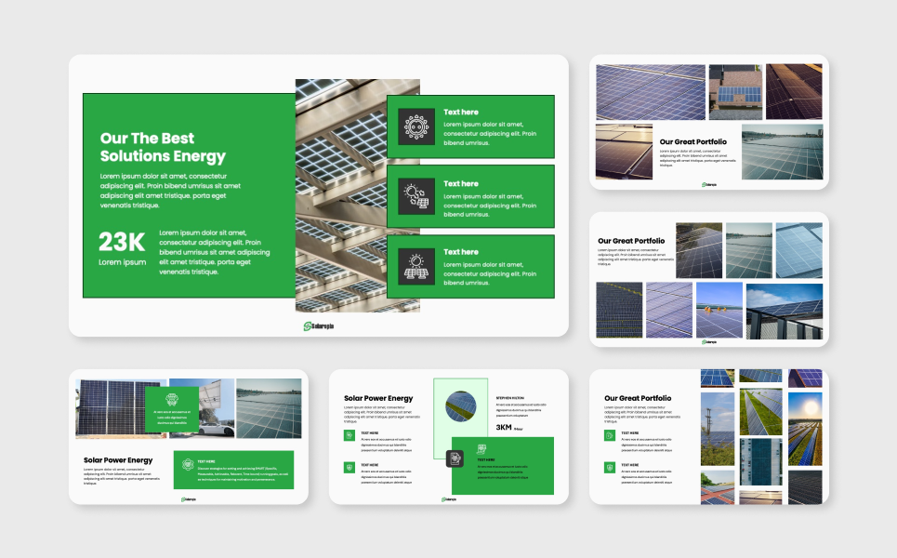Click the "Our Great Portfolio" title on the top-right slide

(693, 142)
